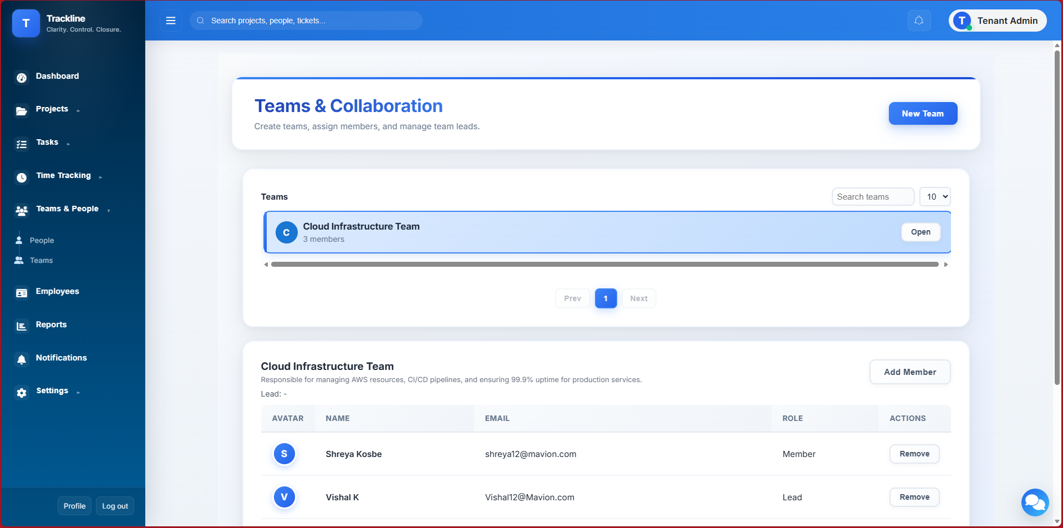Click the Employees ID card icon
This screenshot has height=528, width=1063.
pos(22,293)
